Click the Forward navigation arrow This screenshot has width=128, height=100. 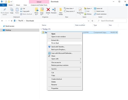tap(6, 21)
